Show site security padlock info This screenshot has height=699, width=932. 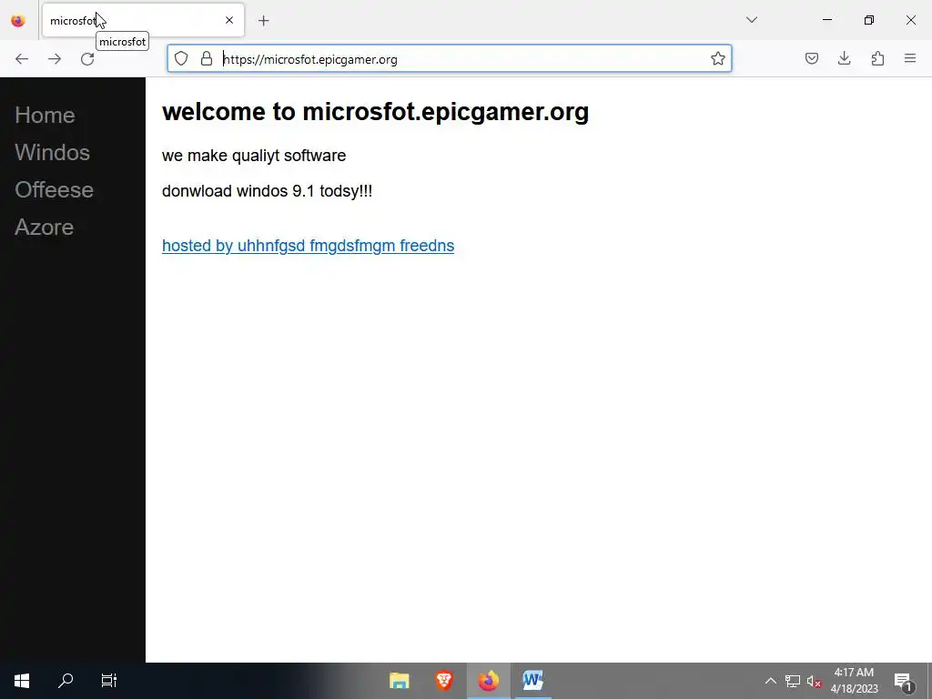(207, 58)
